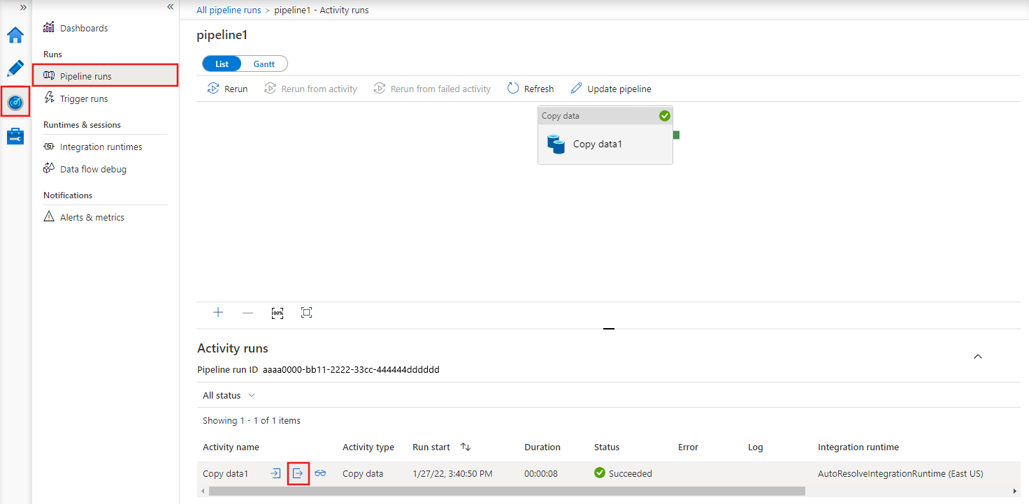Switch to Gantt view
Image resolution: width=1029 pixels, height=504 pixels.
click(x=264, y=63)
